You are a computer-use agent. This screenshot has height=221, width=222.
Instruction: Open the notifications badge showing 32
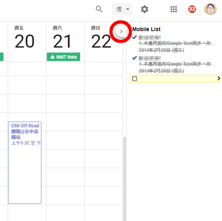[192, 9]
